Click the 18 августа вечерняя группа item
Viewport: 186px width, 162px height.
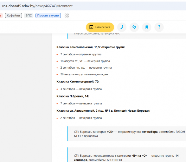[85, 61]
